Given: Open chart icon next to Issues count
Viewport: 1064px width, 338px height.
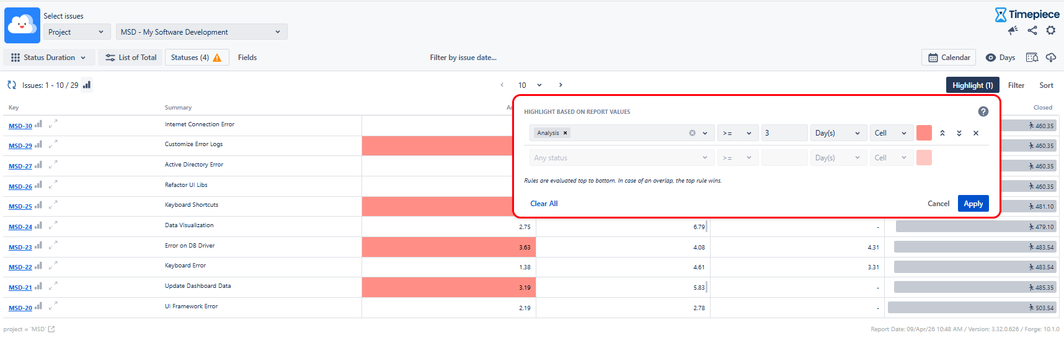Looking at the screenshot, I should 87,85.
